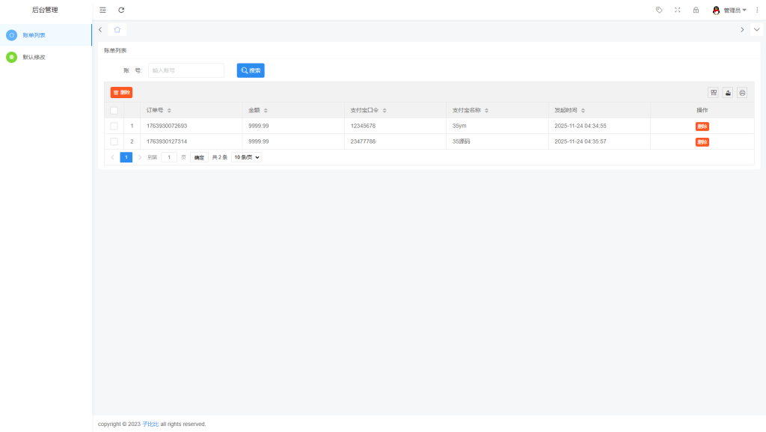Open the 10条/页 page size dropdown
Image resolution: width=766 pixels, height=432 pixels.
(x=246, y=157)
